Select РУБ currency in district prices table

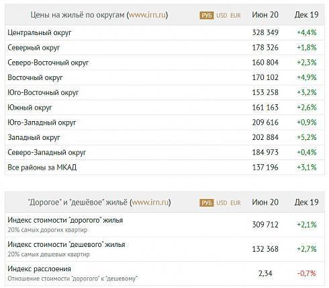207,15
